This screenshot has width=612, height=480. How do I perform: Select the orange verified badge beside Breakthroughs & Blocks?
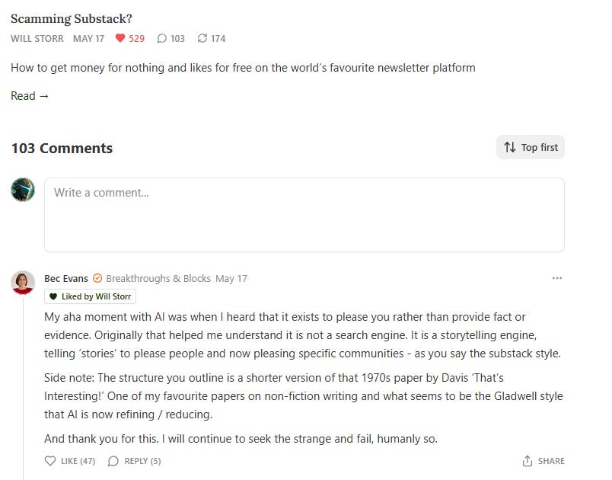(96, 278)
